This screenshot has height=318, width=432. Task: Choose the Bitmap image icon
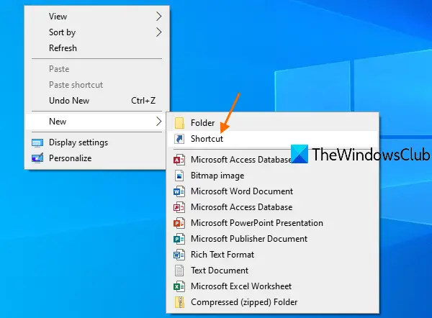[x=179, y=176]
